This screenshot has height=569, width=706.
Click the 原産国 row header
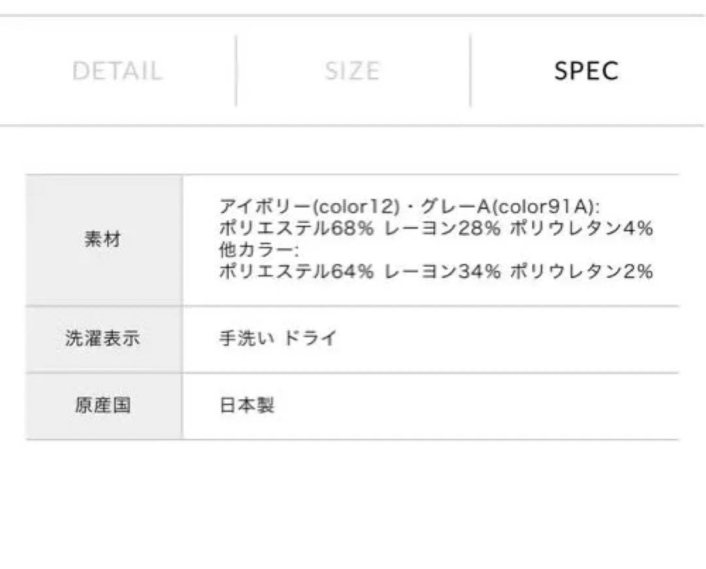click(x=102, y=404)
